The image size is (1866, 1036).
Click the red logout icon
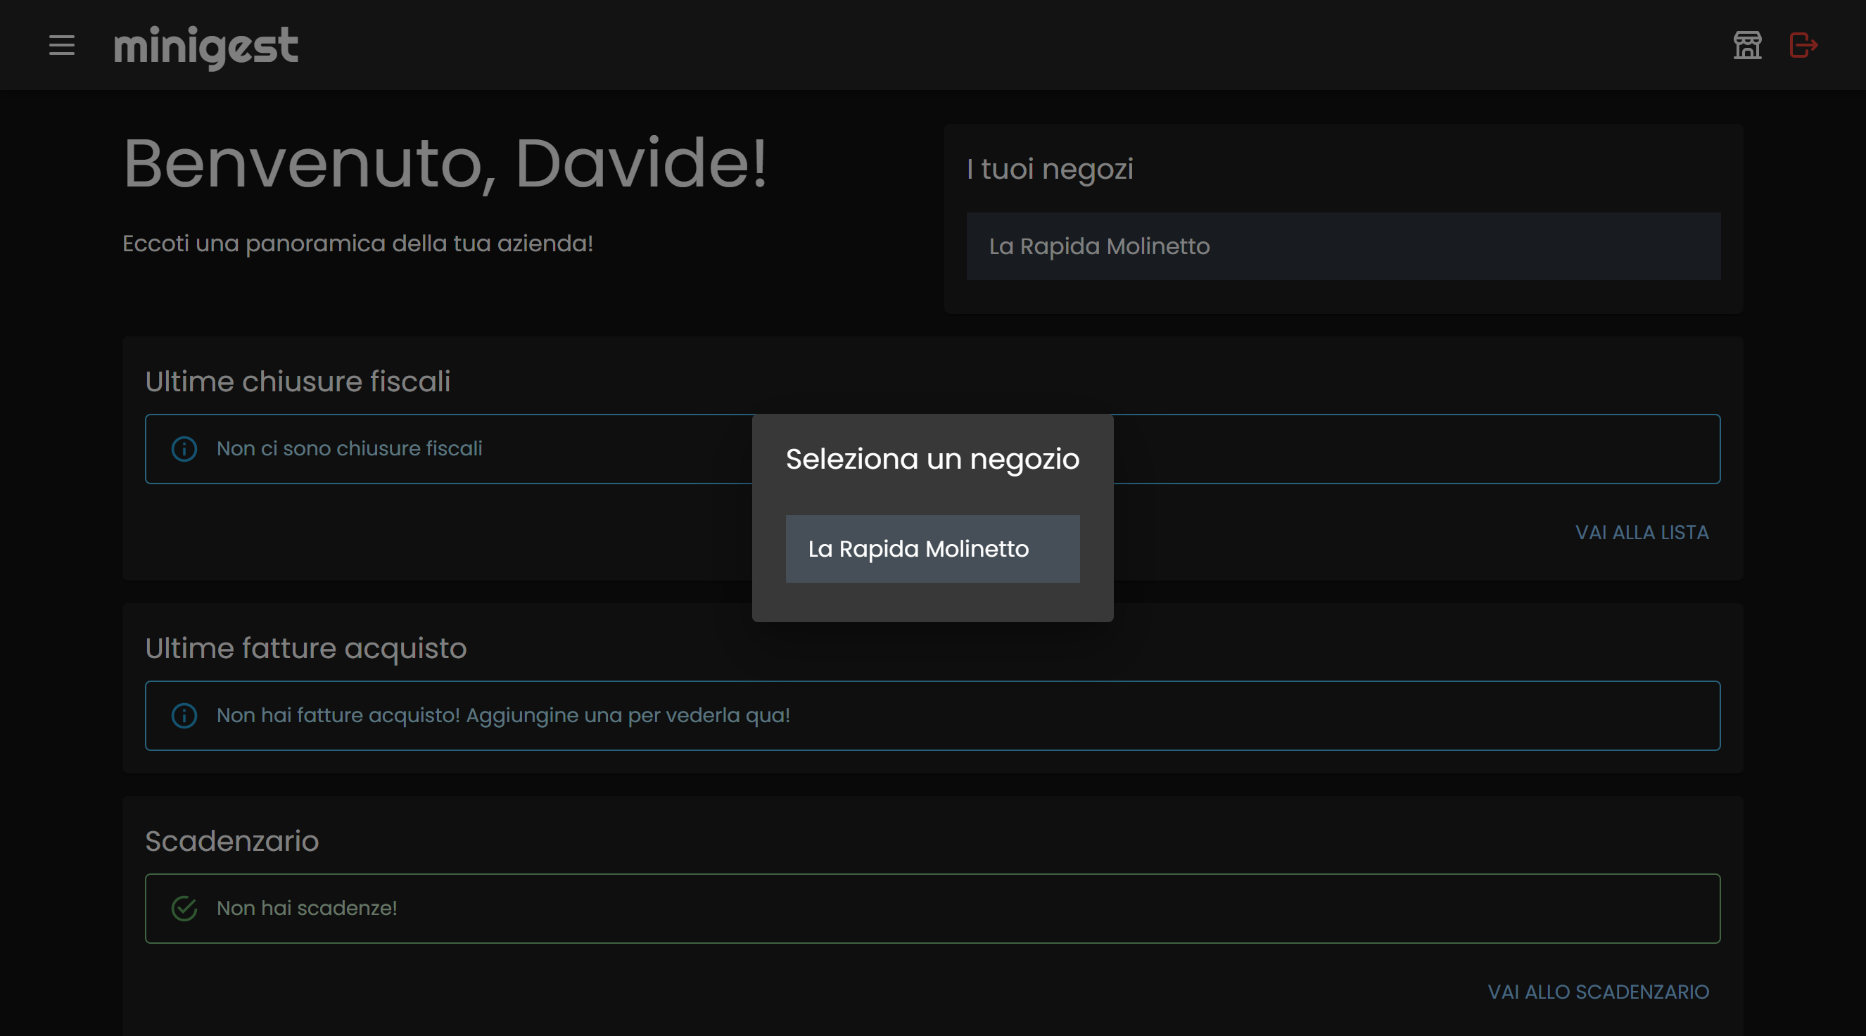[1803, 45]
